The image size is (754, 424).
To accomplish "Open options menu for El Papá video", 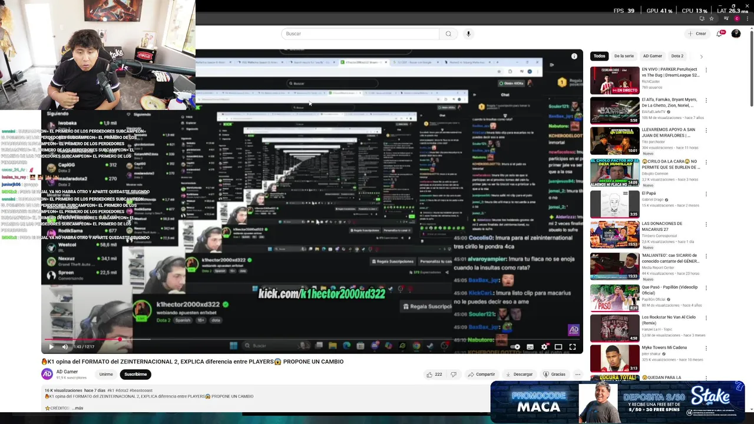I will click(706, 194).
